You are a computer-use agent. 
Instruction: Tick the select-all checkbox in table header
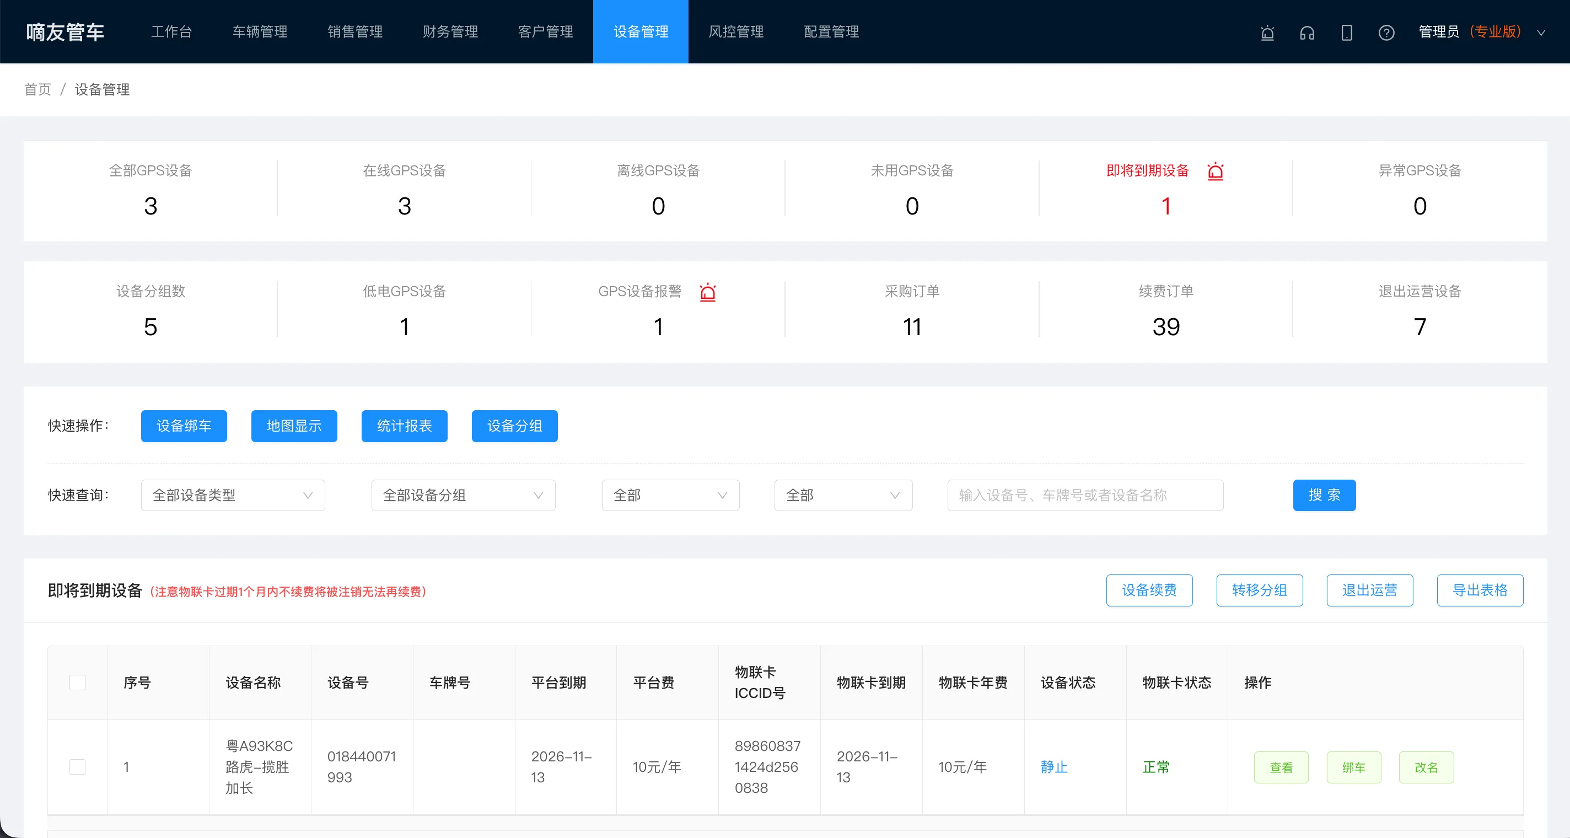click(x=77, y=682)
